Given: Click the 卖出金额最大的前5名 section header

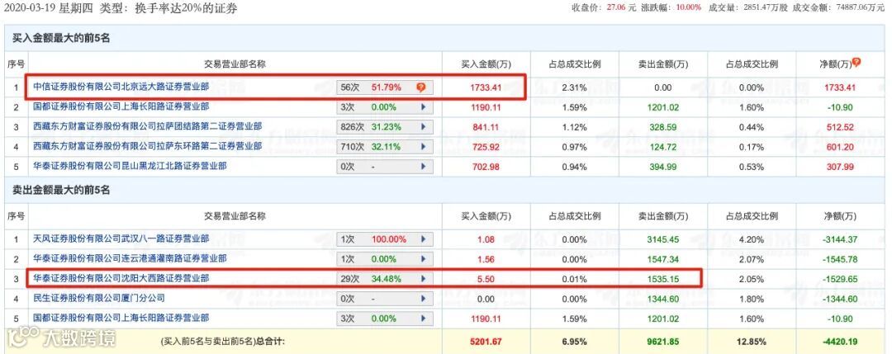Looking at the screenshot, I should coord(61,191).
